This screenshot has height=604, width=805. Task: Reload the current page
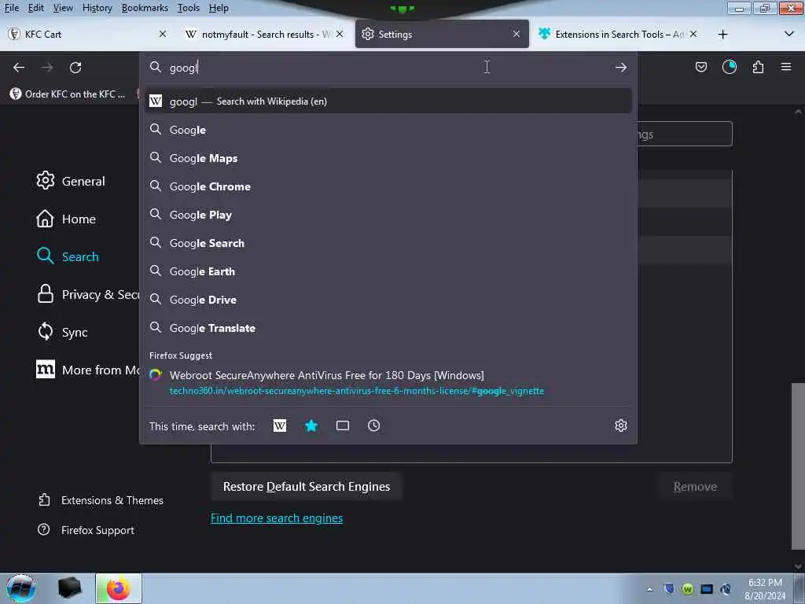point(75,68)
